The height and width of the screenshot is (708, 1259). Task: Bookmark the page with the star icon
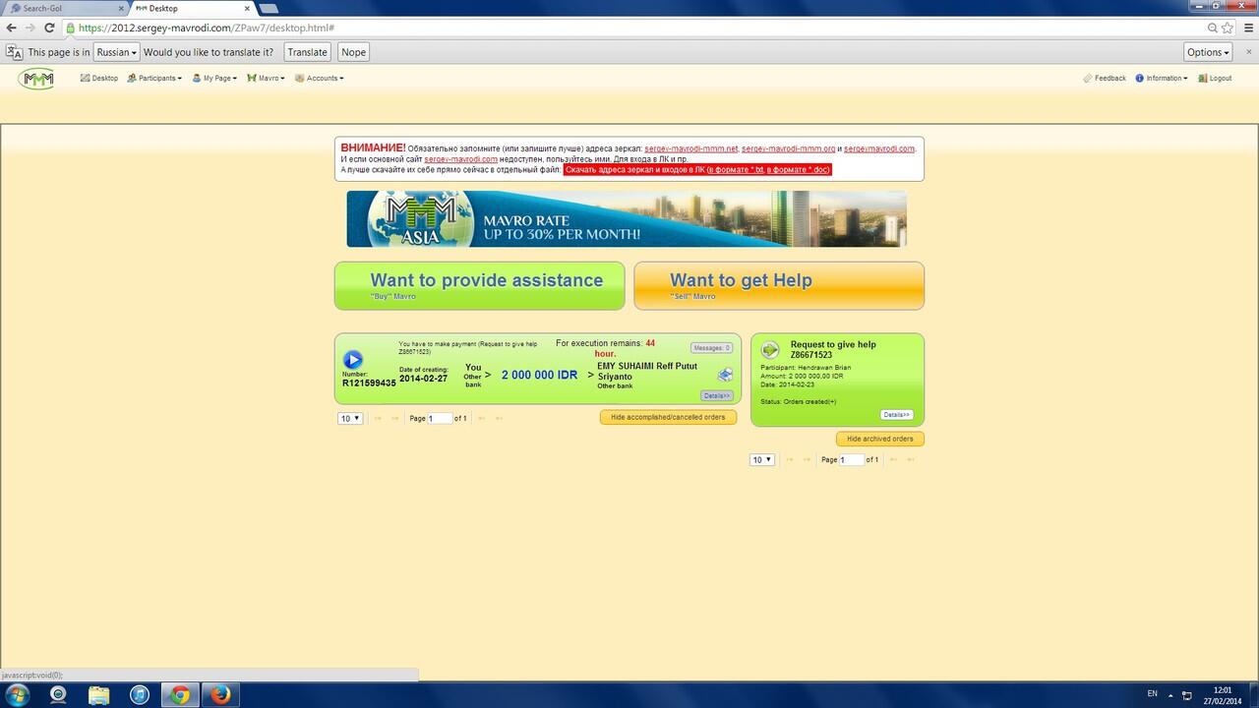point(1227,28)
